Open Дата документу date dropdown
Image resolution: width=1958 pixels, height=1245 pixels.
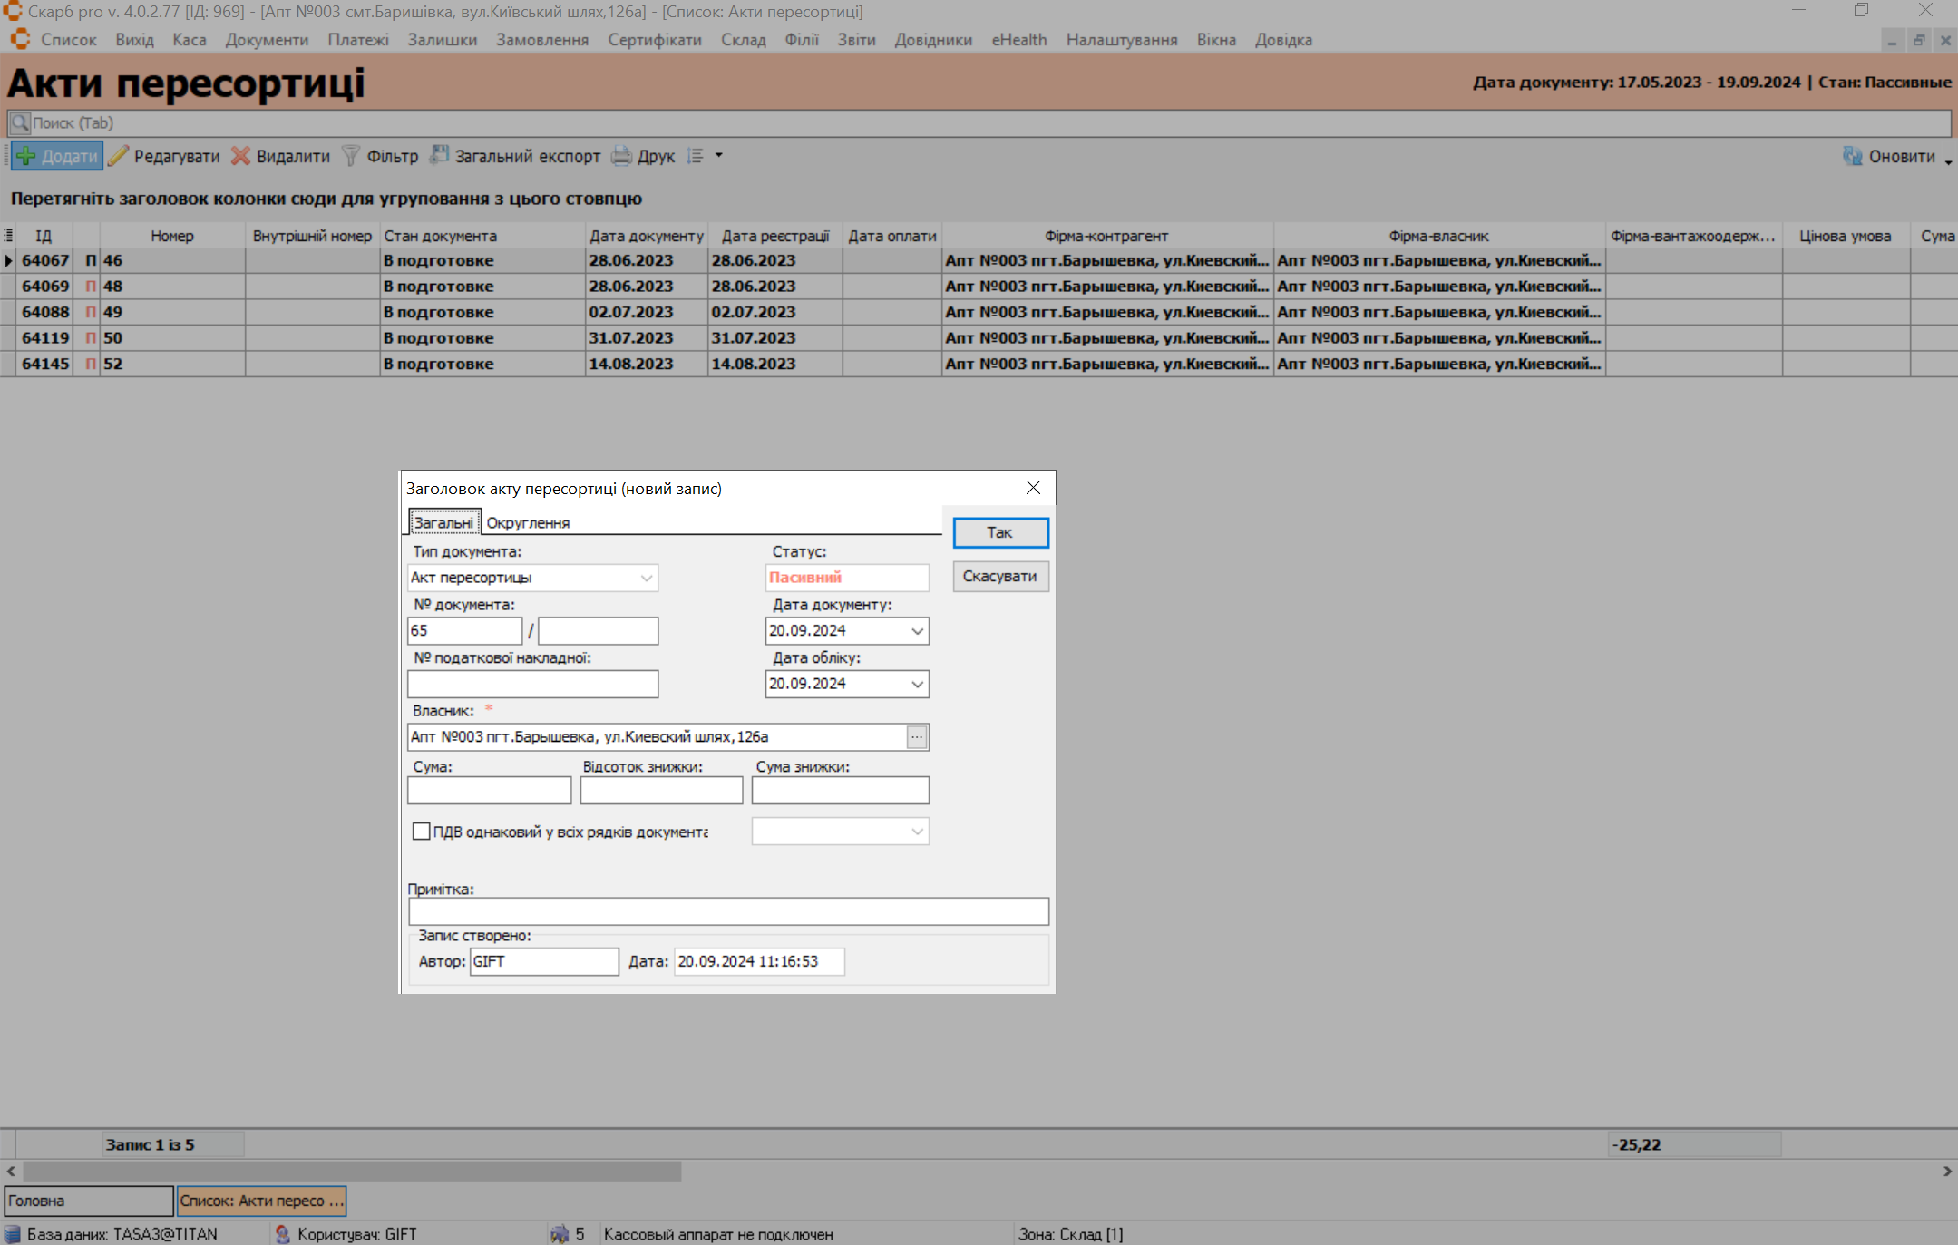pos(917,631)
